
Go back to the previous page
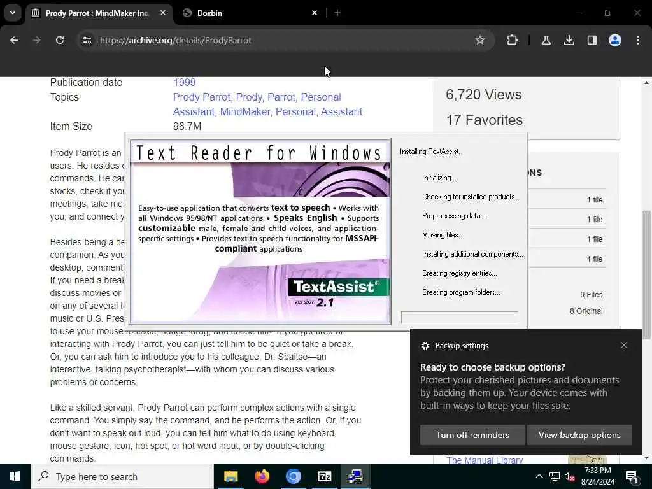click(14, 40)
